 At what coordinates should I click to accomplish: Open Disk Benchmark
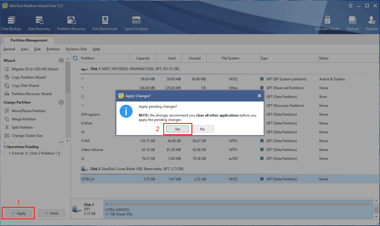click(105, 24)
